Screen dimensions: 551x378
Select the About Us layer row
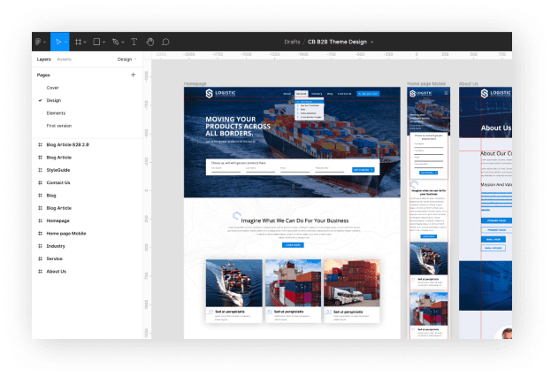88,272
